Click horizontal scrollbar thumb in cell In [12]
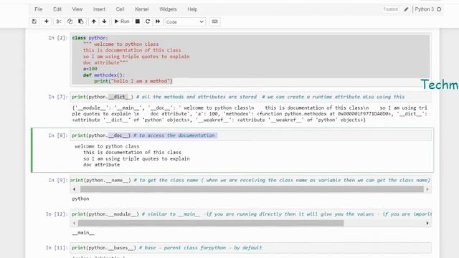The width and height of the screenshot is (459, 258). pyautogui.click(x=211, y=223)
